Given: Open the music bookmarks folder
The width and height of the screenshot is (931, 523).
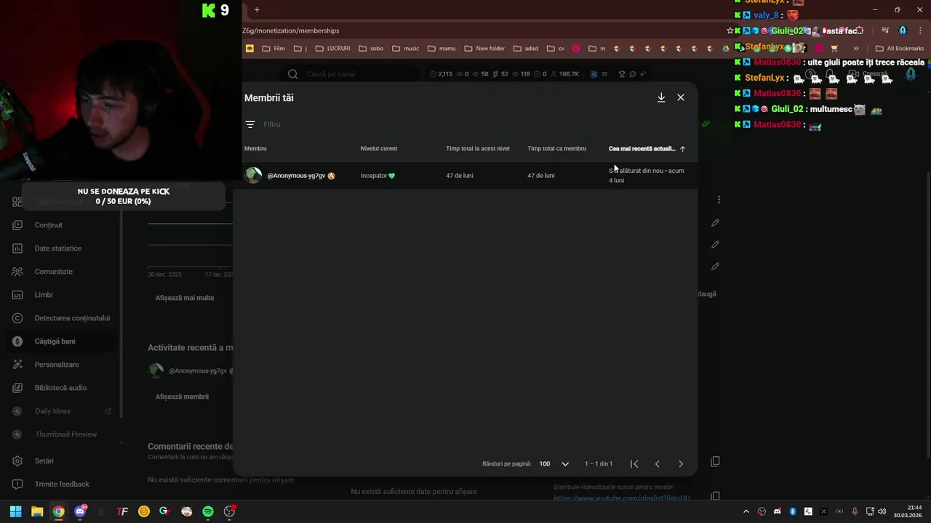Looking at the screenshot, I should tap(405, 49).
